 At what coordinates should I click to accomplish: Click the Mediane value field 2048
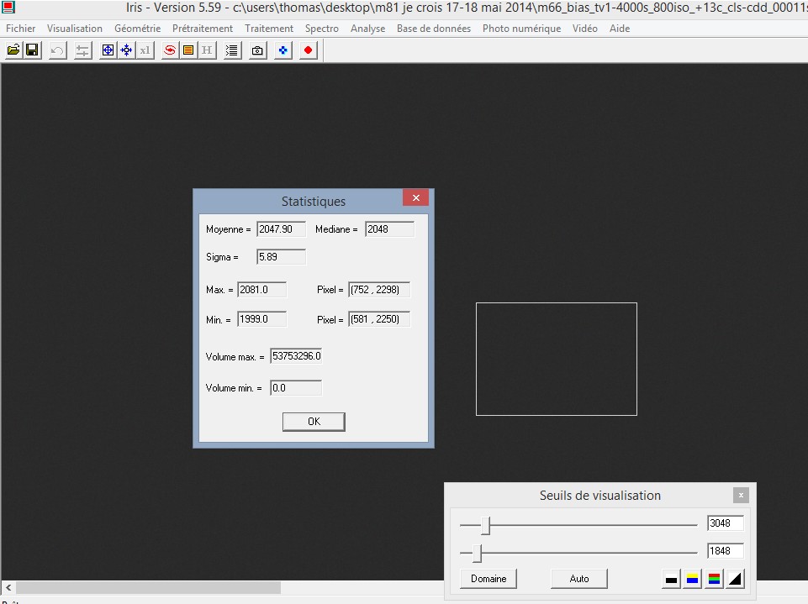pyautogui.click(x=389, y=229)
